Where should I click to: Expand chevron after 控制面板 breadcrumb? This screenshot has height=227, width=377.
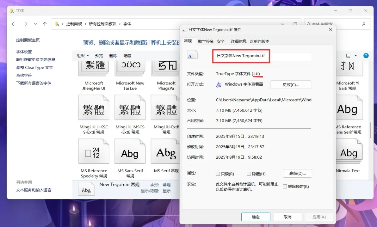point(85,24)
